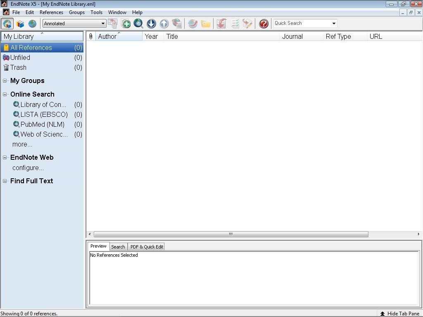Switch to Local Library mode (books icon)
The height and width of the screenshot is (317, 423).
tap(20, 24)
